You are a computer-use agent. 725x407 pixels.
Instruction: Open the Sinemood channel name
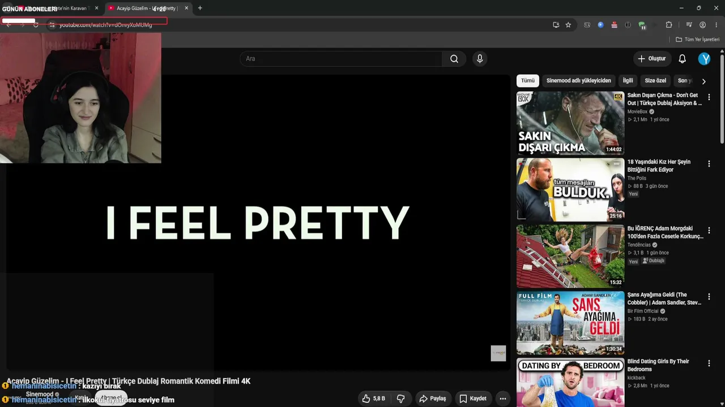click(x=39, y=394)
